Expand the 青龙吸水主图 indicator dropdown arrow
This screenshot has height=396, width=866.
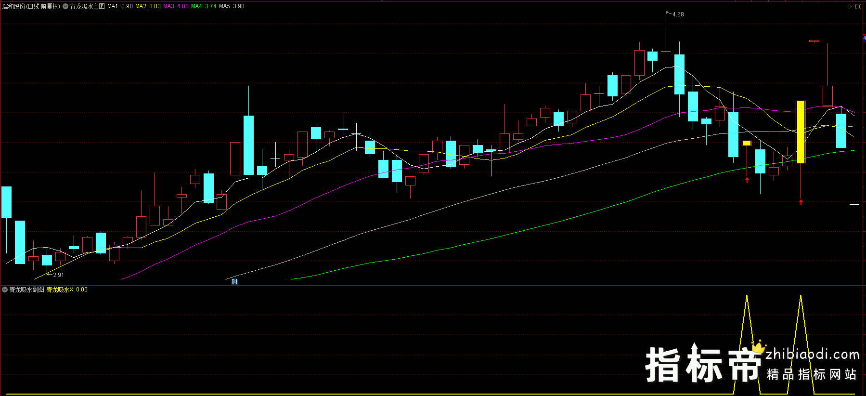point(65,7)
